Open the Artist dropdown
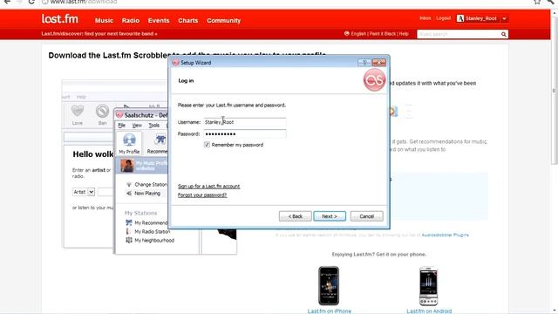Viewport: 558px width, 314px height. click(x=84, y=192)
